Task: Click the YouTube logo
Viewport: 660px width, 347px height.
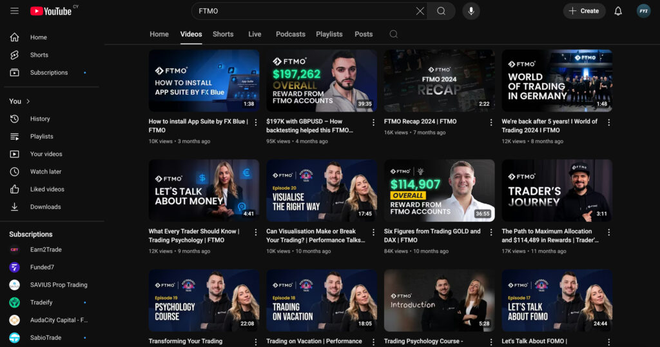Action: click(51, 11)
